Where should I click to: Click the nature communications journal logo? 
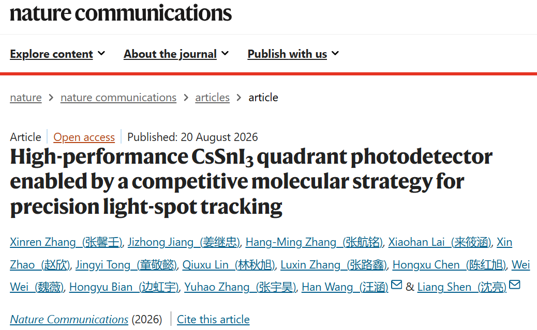pos(121,13)
